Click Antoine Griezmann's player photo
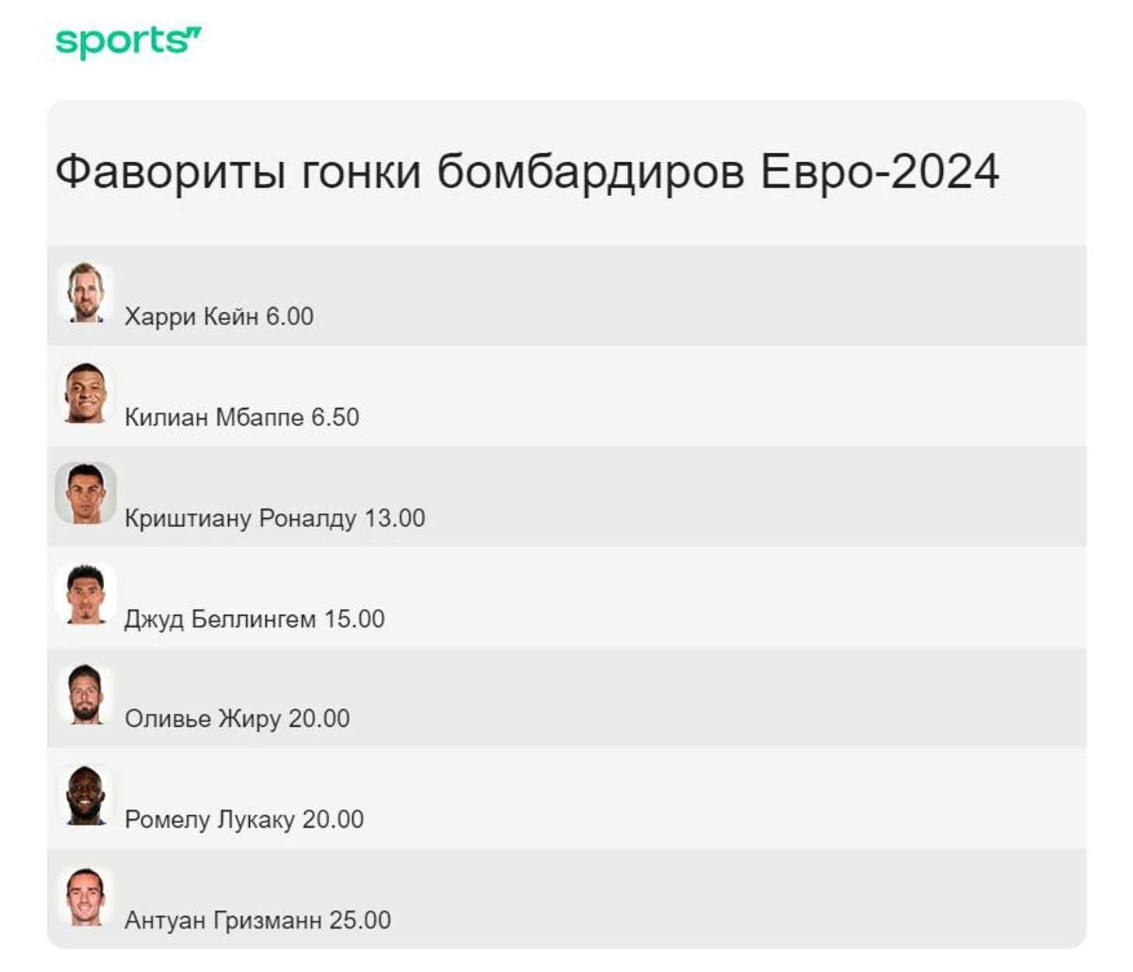The width and height of the screenshot is (1133, 972). pyautogui.click(x=85, y=896)
